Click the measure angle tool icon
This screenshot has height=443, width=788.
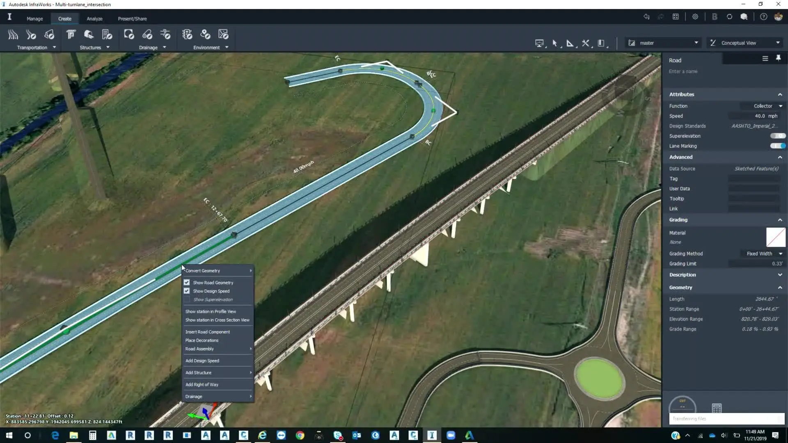(570, 43)
